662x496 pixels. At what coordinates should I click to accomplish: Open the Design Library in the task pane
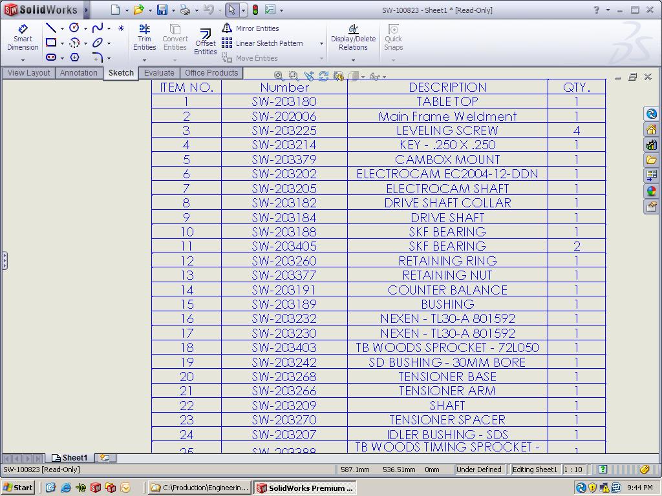coord(651,145)
